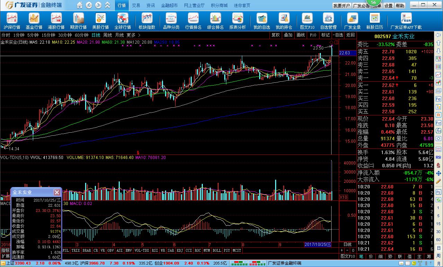Screen dimensions: 443x267
Task: Open 港股行情 Hong Kong stocks icon
Action: pyautogui.click(x=56, y=21)
